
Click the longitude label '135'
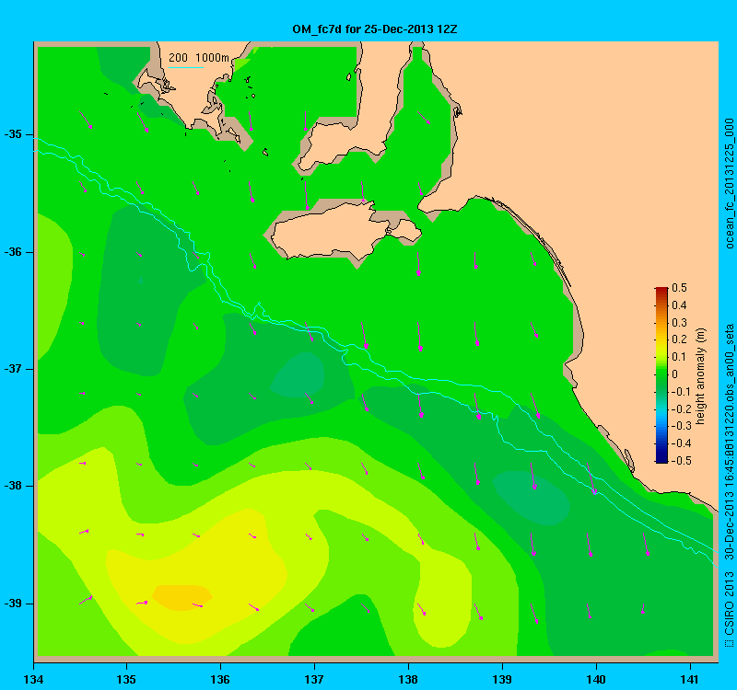(x=126, y=679)
